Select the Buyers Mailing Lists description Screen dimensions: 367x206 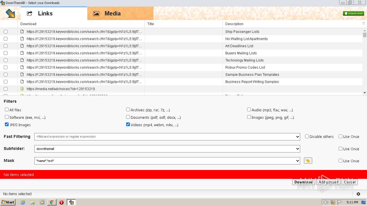point(241,53)
